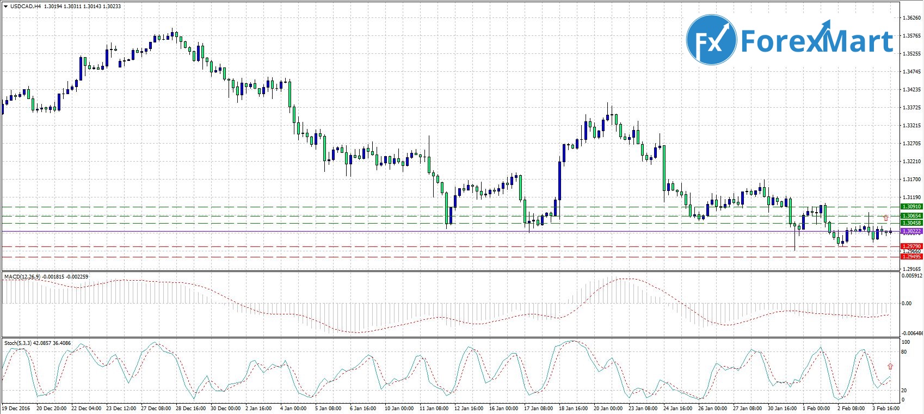Screen dimensions: 924x414
Task: Click the 19 Dec 2016 time axis label
Action: (x=16, y=409)
